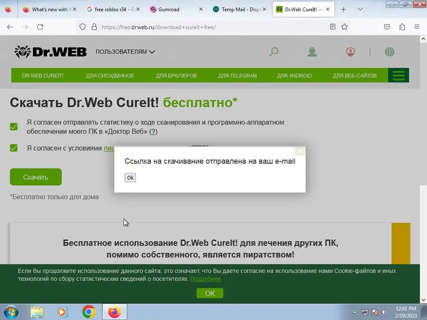Accept cookies with the green OK button
Viewport: 427px width, 320px height.
click(210, 293)
